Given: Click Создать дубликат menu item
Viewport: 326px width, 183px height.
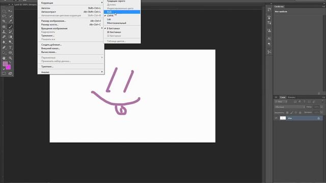Looking at the screenshot, I should (71, 45).
